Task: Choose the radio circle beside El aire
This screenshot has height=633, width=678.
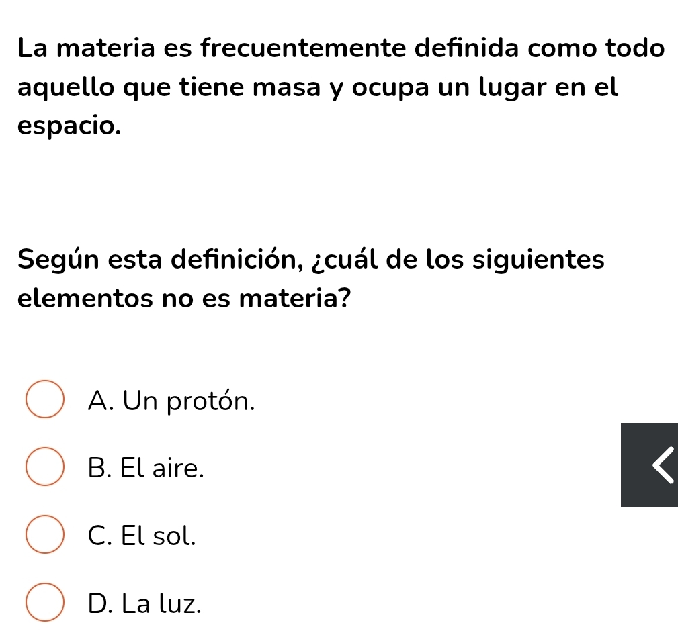Action: pyautogui.click(x=45, y=467)
